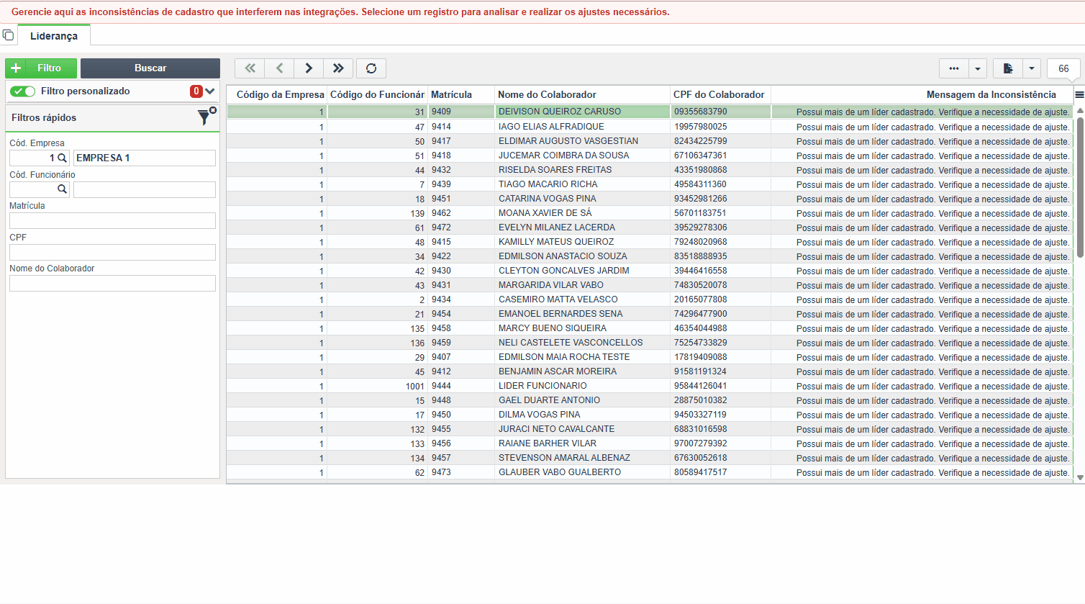Select row TIAGO MACARIO RICHA

coord(650,184)
